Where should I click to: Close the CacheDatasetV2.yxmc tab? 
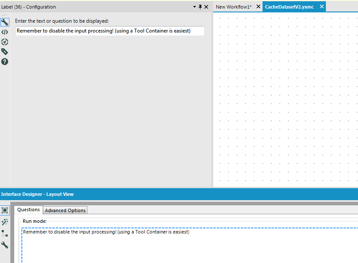point(322,6)
